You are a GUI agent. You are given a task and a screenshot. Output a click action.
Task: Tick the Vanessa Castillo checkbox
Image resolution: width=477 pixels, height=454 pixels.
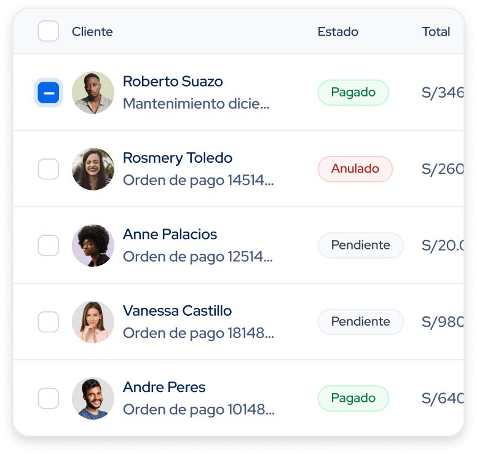point(49,322)
